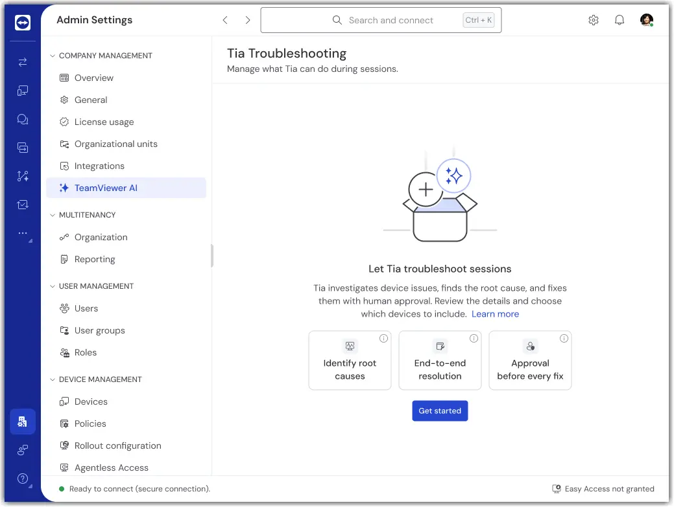Click the Get started button
The height and width of the screenshot is (507, 674).
(440, 411)
